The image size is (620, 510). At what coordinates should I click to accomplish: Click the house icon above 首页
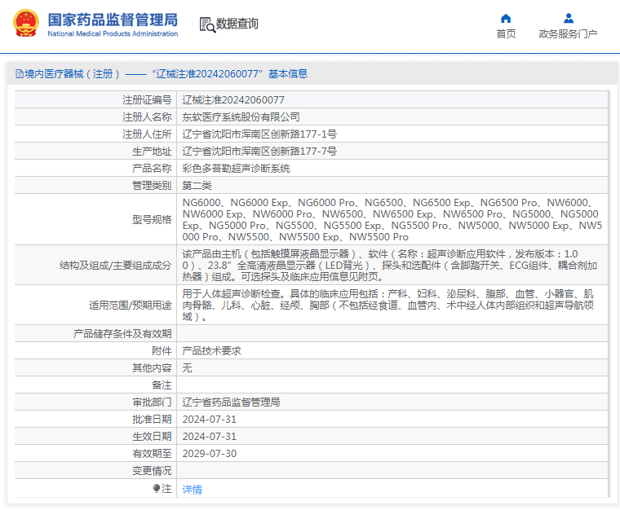point(506,18)
